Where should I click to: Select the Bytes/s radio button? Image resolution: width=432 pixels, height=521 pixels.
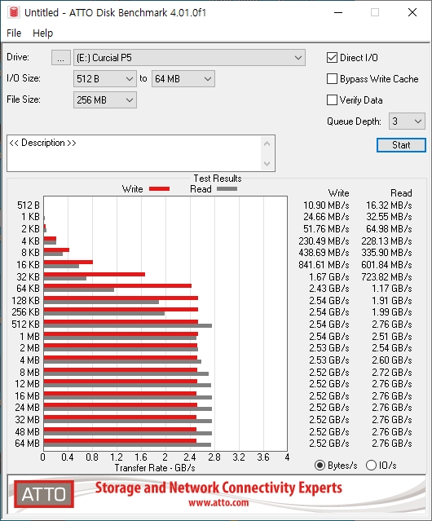point(320,466)
